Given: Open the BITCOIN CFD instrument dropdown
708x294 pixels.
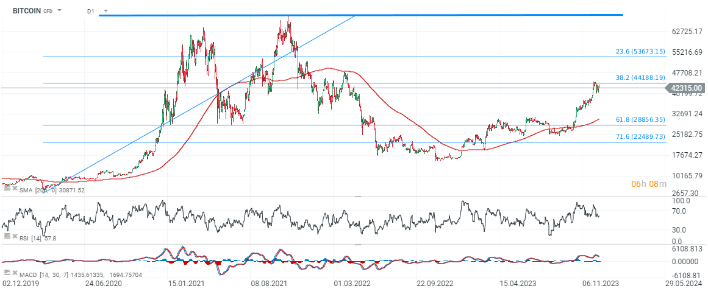Looking at the screenshot, I should (x=60, y=10).
